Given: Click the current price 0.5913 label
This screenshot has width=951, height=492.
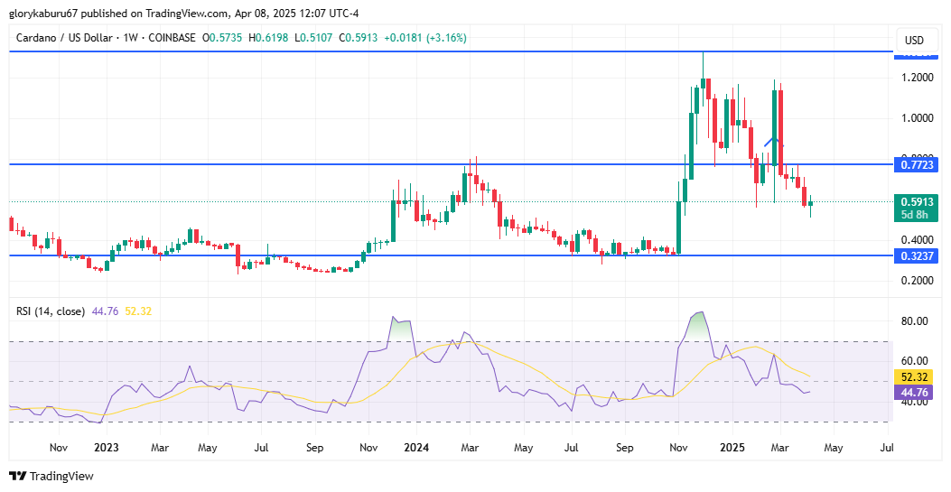Looking at the screenshot, I should click(916, 202).
